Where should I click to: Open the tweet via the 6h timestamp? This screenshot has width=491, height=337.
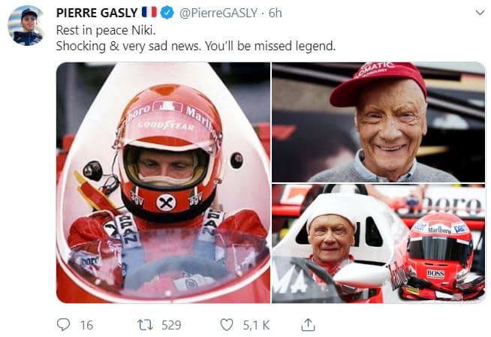point(276,13)
